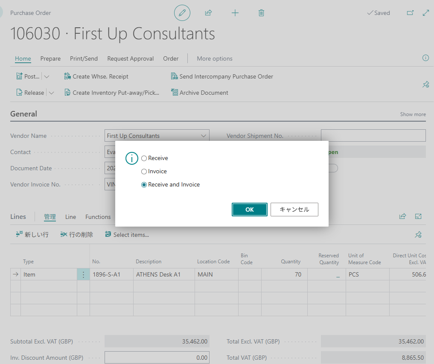Click Select items... action

[127, 235]
